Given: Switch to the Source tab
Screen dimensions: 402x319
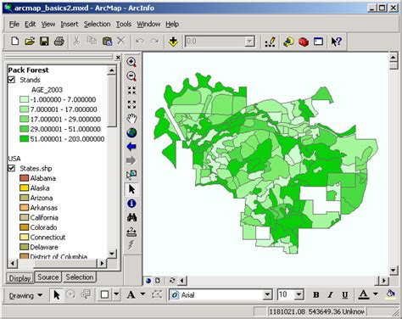Looking at the screenshot, I should (x=48, y=277).
